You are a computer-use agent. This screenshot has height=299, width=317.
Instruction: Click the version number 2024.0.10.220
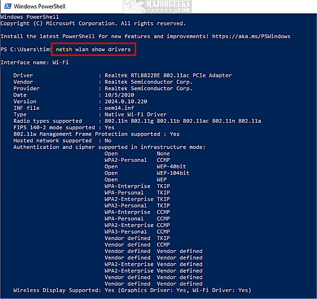pos(126,101)
